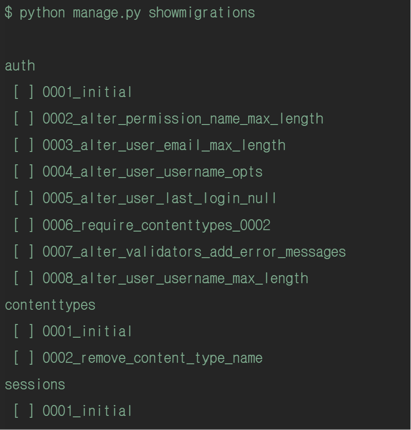This screenshot has width=411, height=430.
Task: Check the box for 0005_alter_user_last_login_null
Action: click(24, 198)
